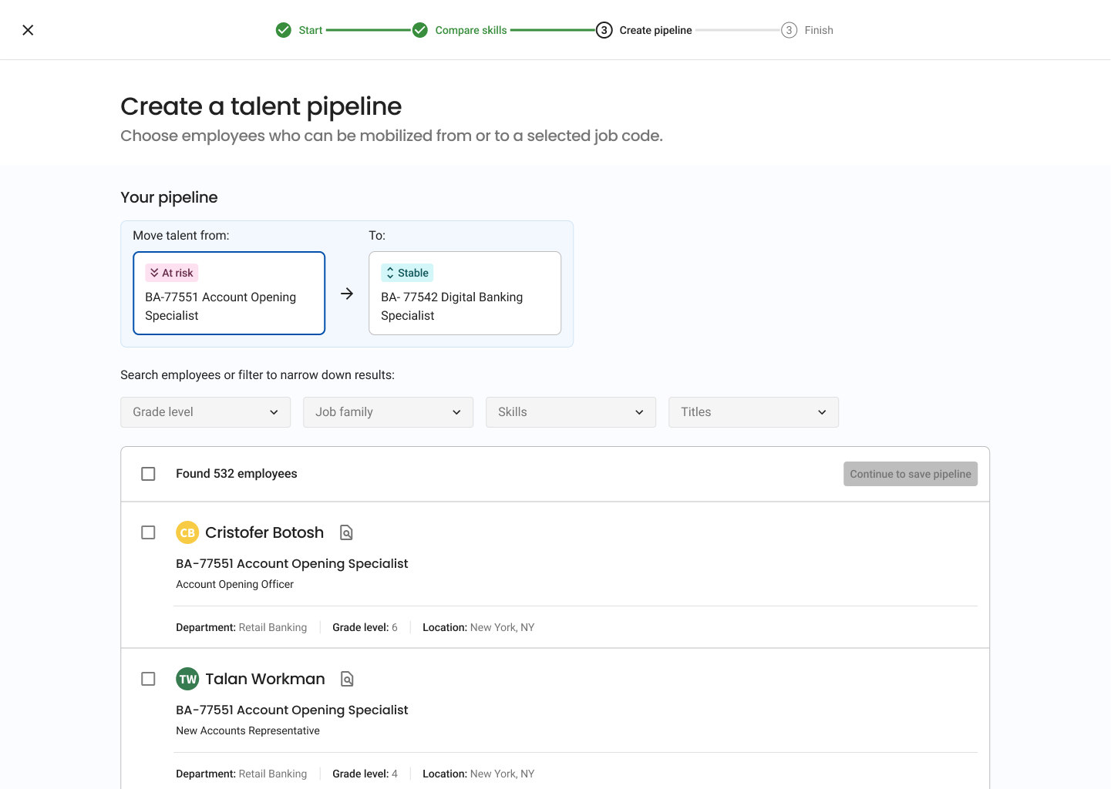This screenshot has width=1111, height=789.
Task: Click the Create pipeline step number icon
Action: click(604, 30)
